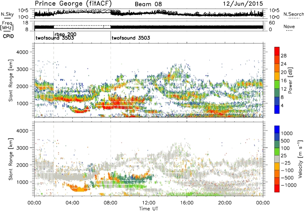Pick the blue top segment of Velocity color bar
The width and height of the screenshot is (304, 211).
point(277,129)
